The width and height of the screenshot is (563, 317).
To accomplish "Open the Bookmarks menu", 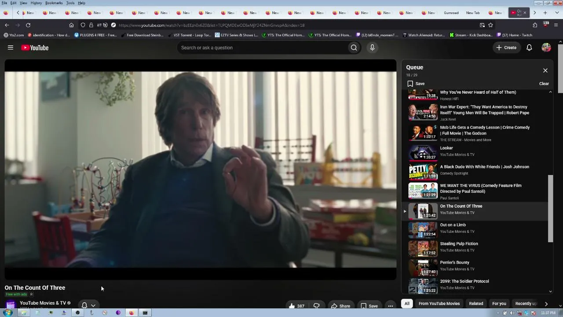I will 54,3.
